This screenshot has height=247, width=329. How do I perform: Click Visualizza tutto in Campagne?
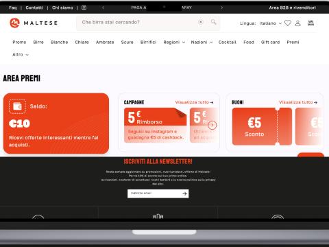[194, 102]
